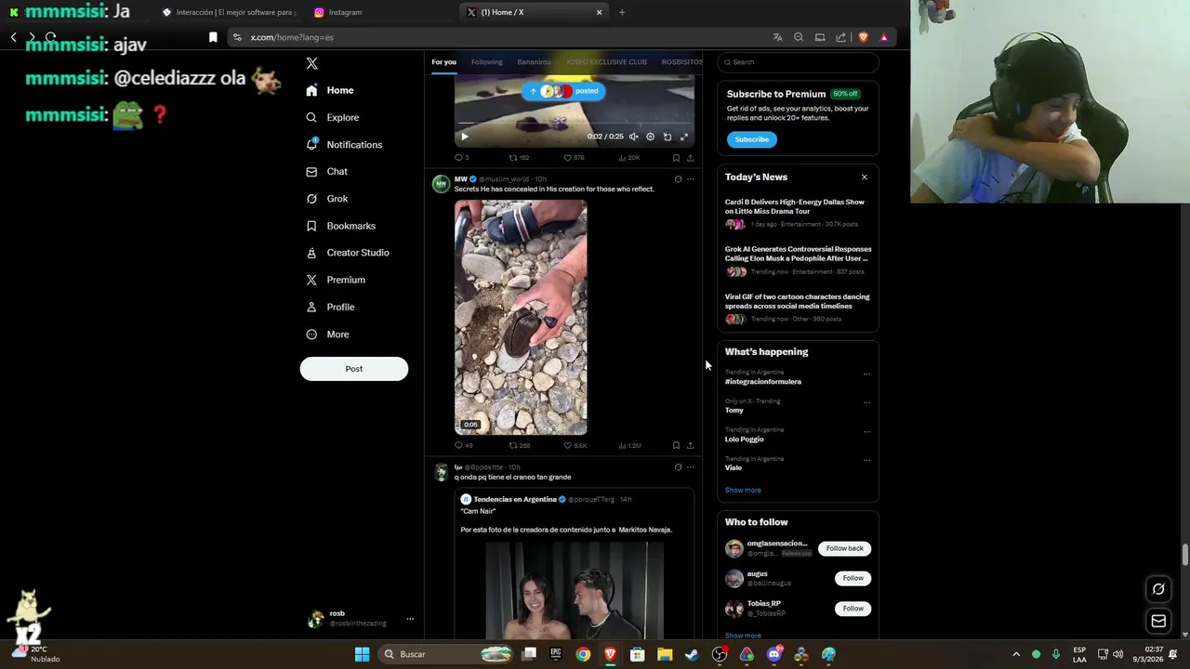Viewport: 1190px width, 669px height.
Task: Click the new posts 'posted' pill
Action: pos(563,91)
